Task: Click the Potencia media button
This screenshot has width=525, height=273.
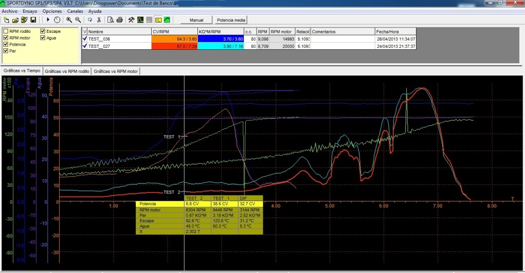Action: point(231,20)
